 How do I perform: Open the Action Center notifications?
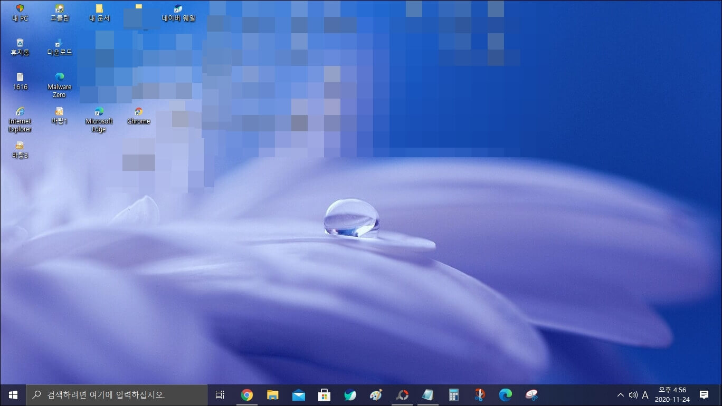tap(704, 395)
